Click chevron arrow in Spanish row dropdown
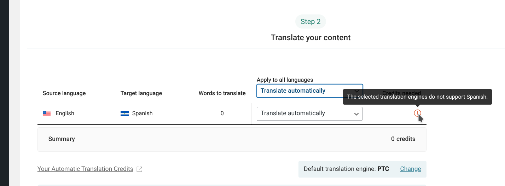The image size is (505, 186). [x=356, y=114]
